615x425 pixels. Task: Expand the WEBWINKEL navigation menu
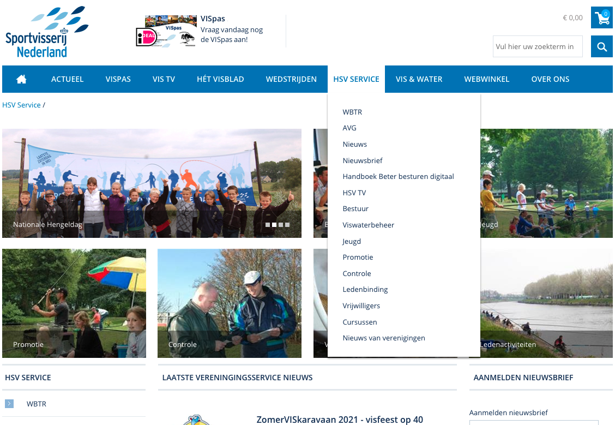click(486, 79)
